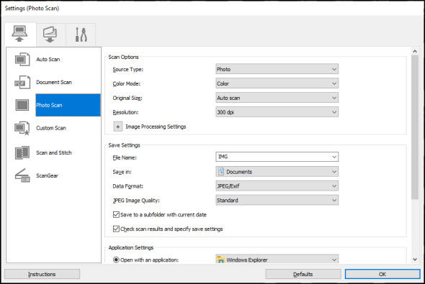Screen dimensions: 425x284
Task: Select the Open with an application radio button
Action: (116, 260)
